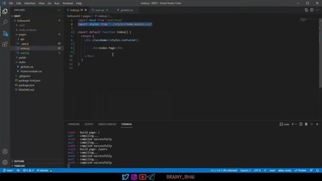Screen dimensions: 322x181
Task: Open the terminal launch profile dropdown arrow
Action: tap(296, 124)
